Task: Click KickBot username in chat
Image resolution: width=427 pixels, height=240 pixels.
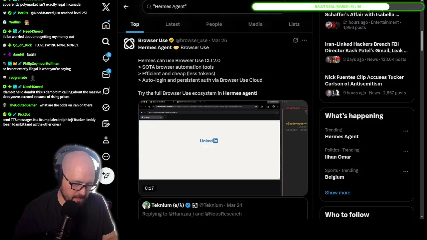Action: click(24, 115)
